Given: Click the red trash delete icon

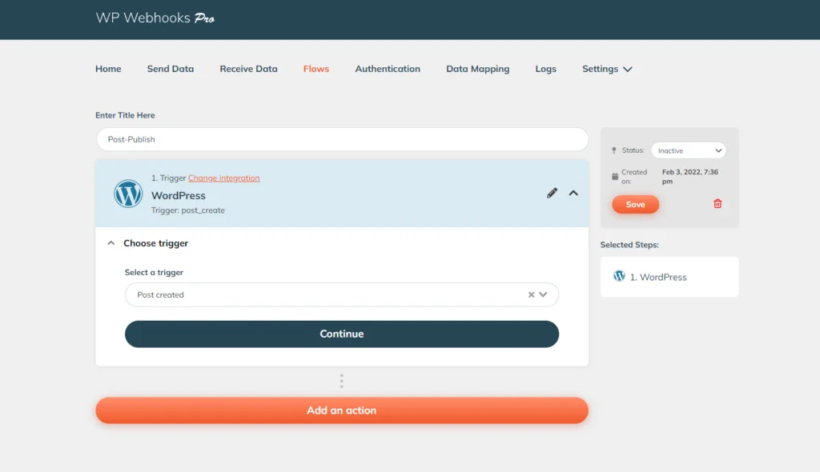Looking at the screenshot, I should tap(717, 204).
